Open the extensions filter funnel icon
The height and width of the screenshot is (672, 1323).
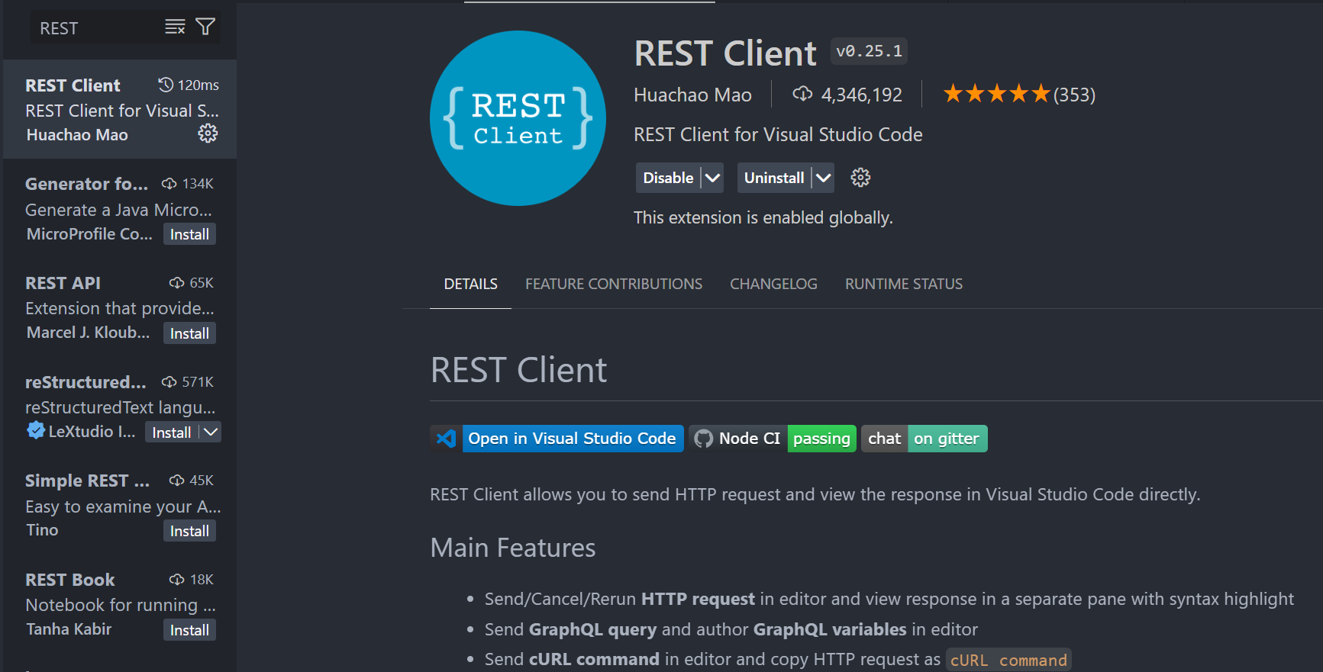coord(205,27)
